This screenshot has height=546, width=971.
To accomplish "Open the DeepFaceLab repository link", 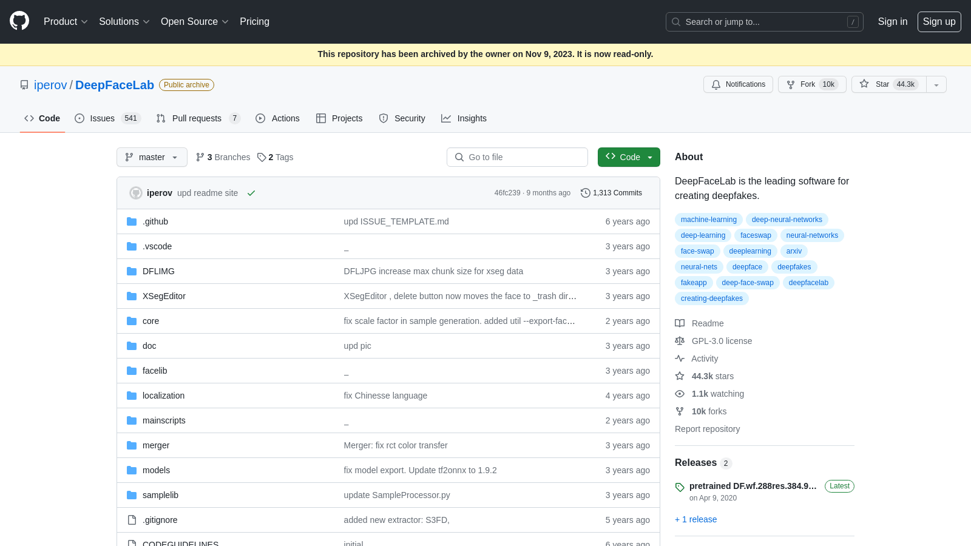I will [x=115, y=85].
